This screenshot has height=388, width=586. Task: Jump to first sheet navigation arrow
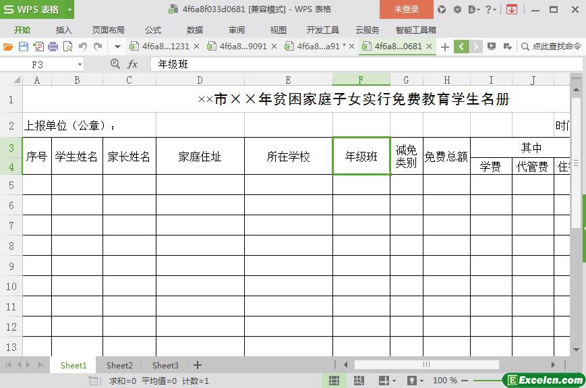coord(8,365)
